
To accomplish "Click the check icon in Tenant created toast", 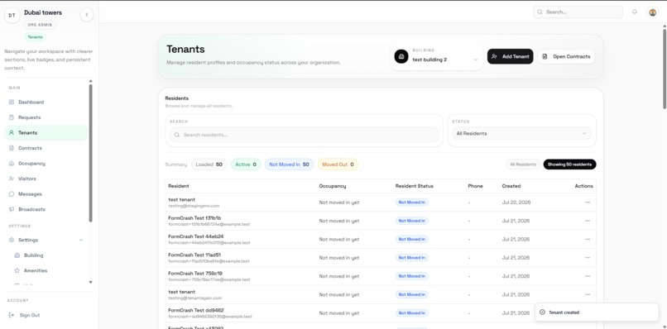I will tap(542, 312).
